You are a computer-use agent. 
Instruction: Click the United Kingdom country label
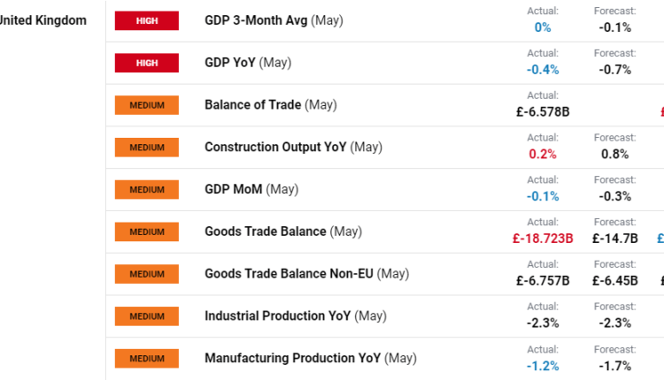point(42,20)
